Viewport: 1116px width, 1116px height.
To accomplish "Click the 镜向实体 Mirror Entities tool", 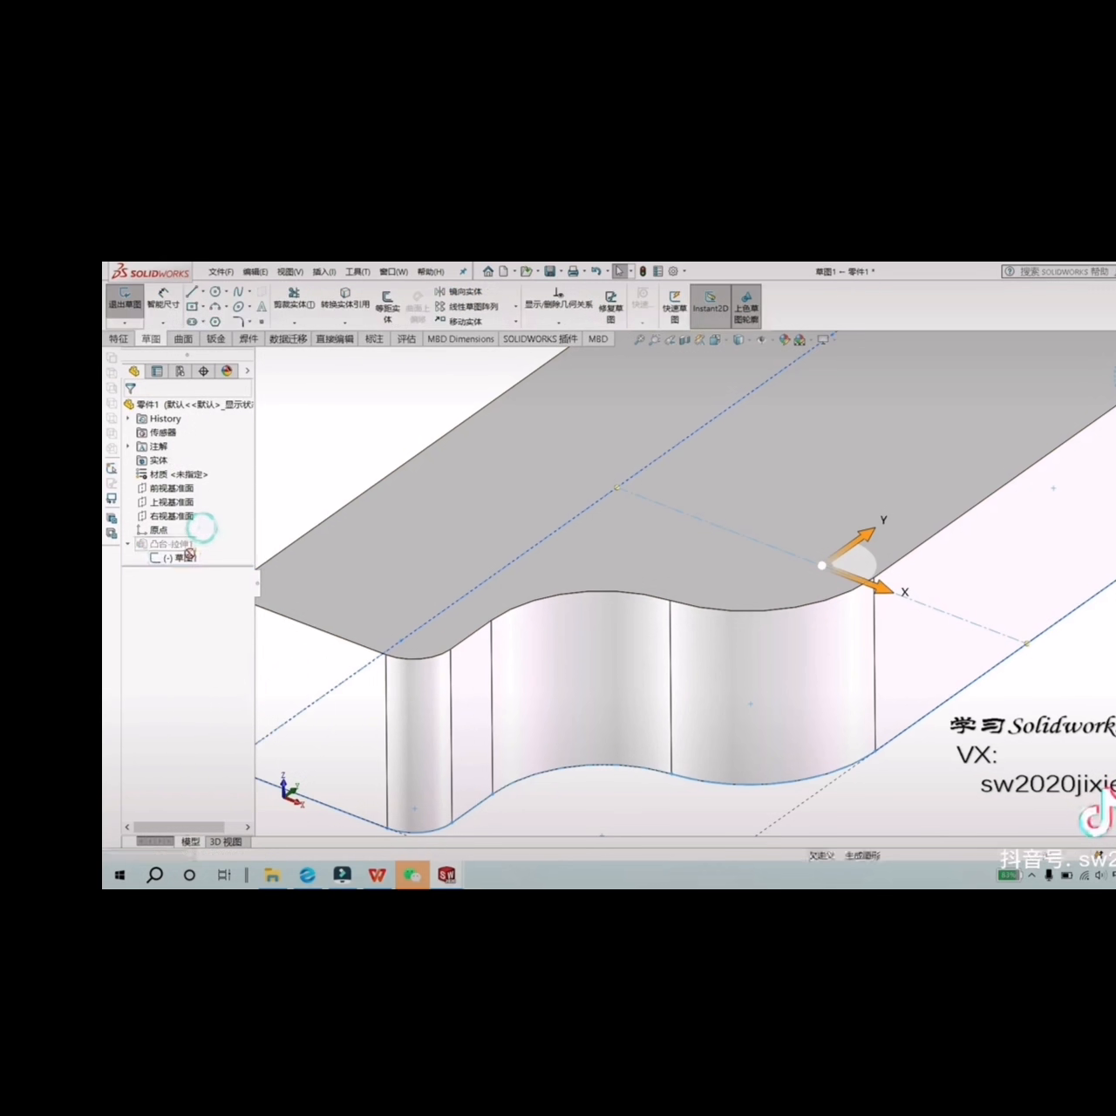I will [459, 292].
